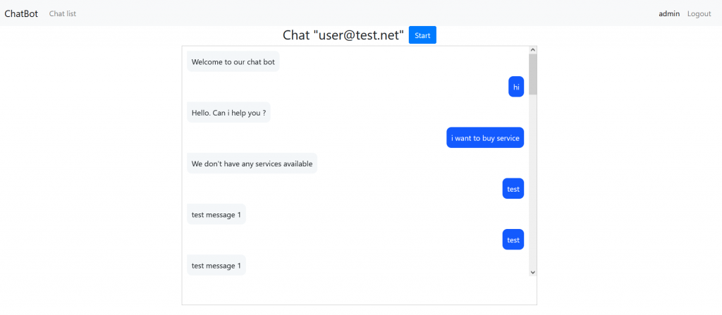
Task: Click the first "test message 1" reply
Action: coord(216,214)
